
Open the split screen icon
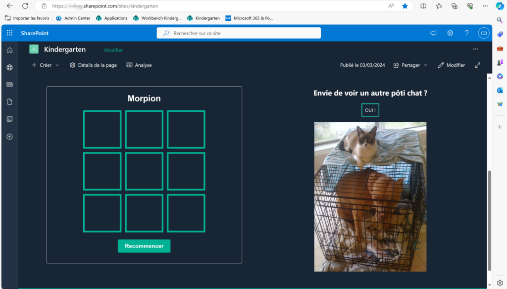pos(423,6)
